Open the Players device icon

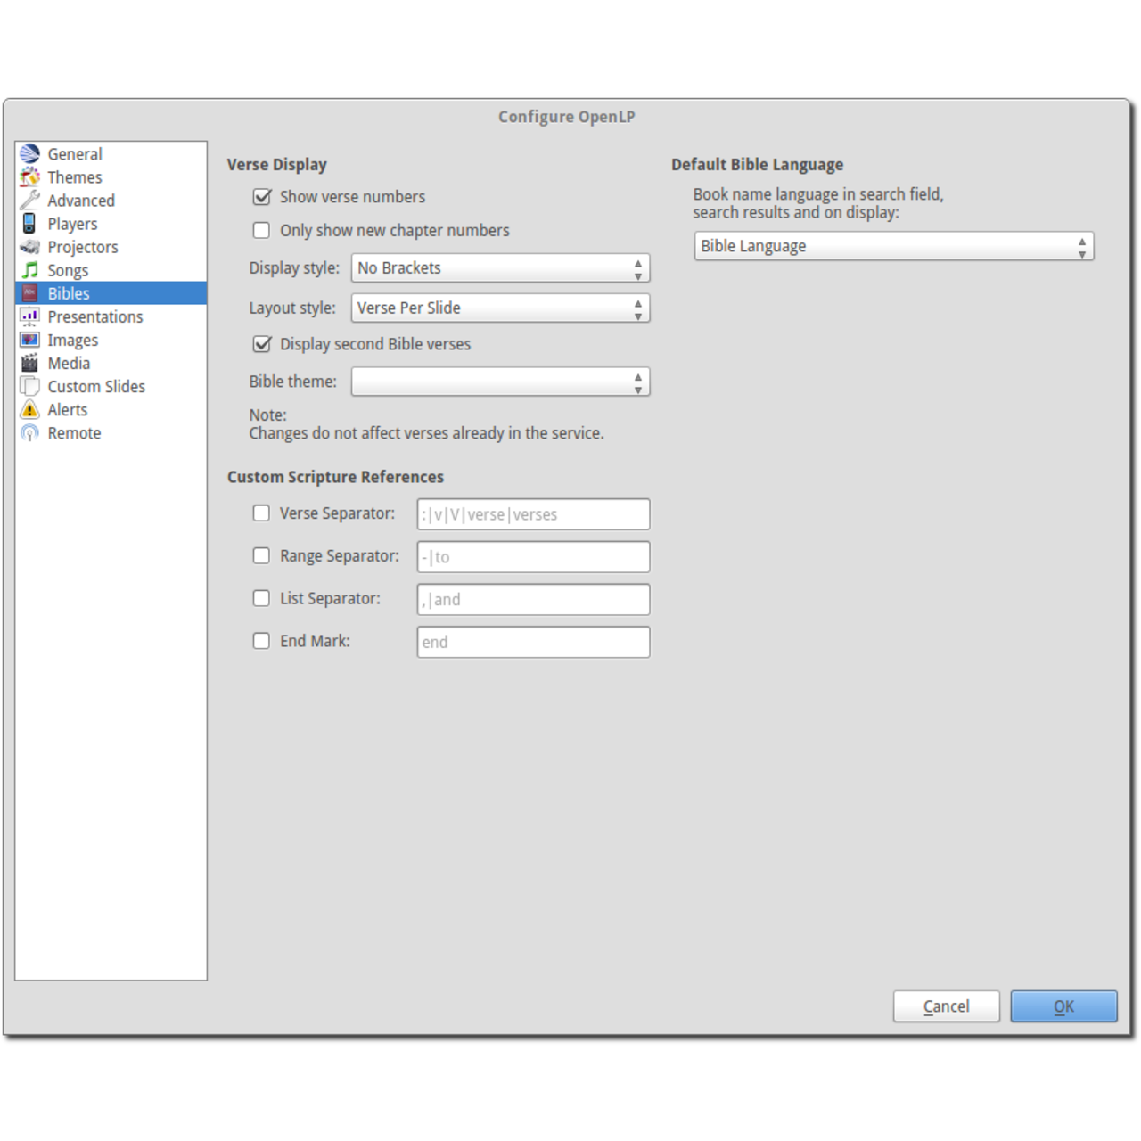pyautogui.click(x=30, y=224)
